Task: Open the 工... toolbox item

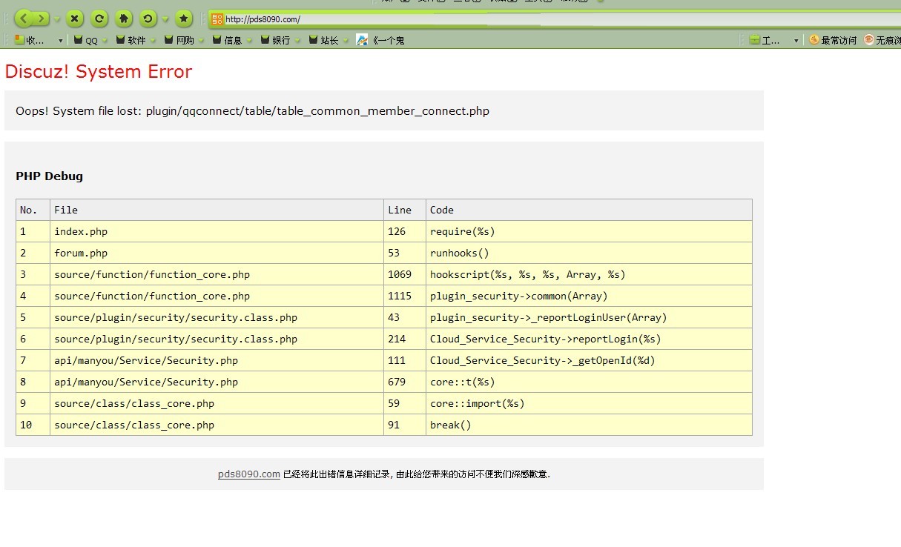Action: (x=765, y=40)
